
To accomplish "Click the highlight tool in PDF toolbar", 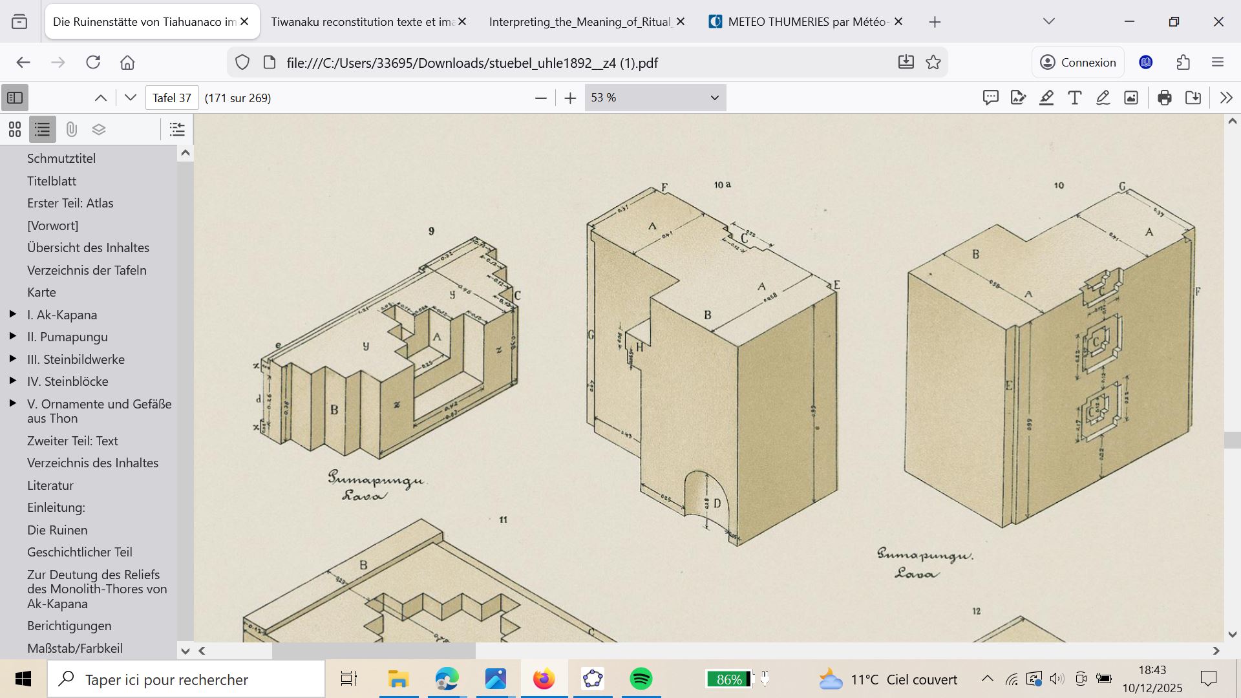I will pos(1046,98).
